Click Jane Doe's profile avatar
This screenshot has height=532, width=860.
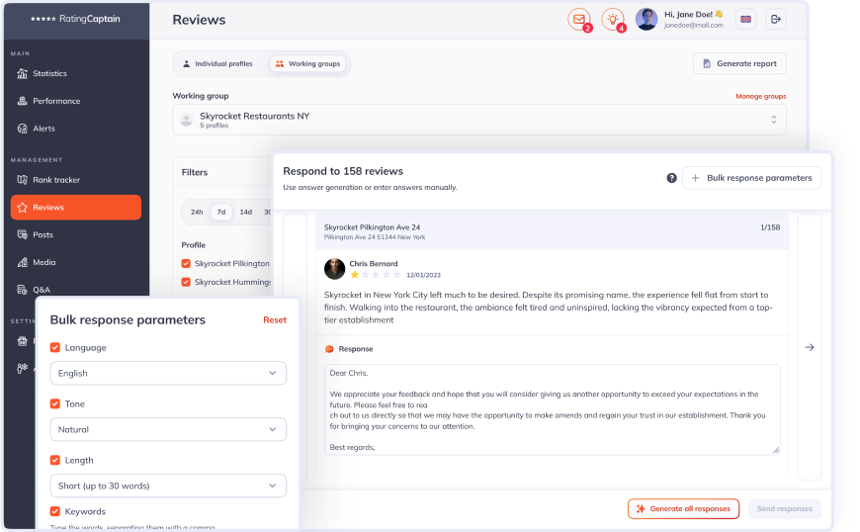(x=646, y=19)
